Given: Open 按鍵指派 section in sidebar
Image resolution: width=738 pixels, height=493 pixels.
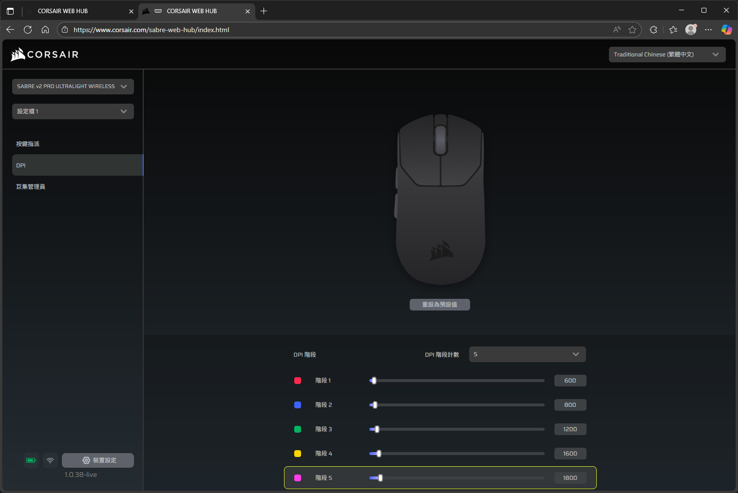Looking at the screenshot, I should [x=77, y=144].
